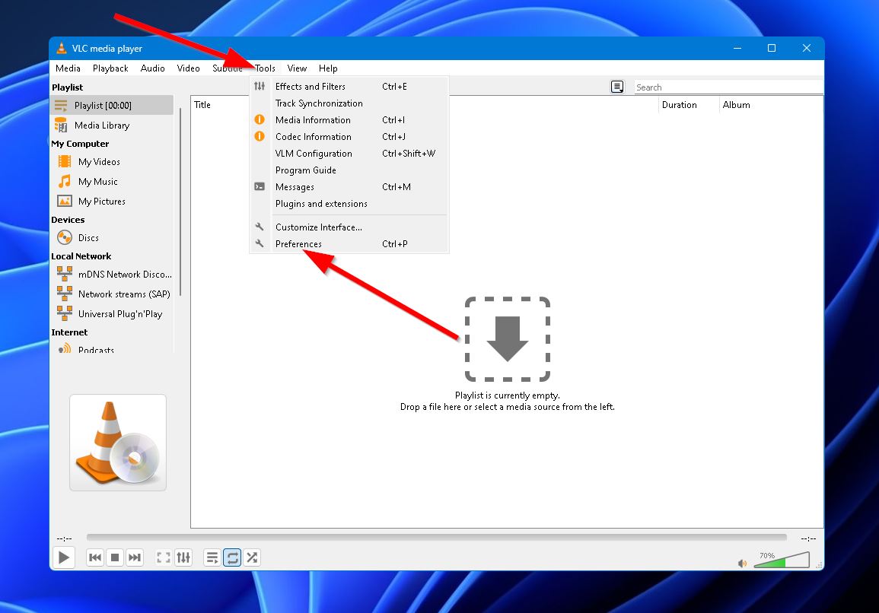
Task: Select Playlist [00:00] in sidebar
Action: pyautogui.click(x=112, y=106)
